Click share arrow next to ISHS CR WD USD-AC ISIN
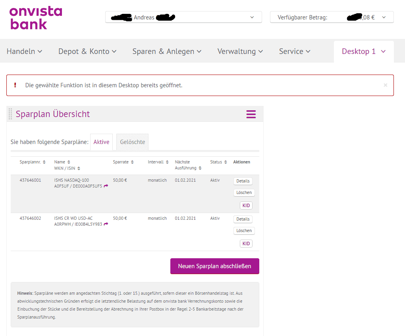 point(106,224)
